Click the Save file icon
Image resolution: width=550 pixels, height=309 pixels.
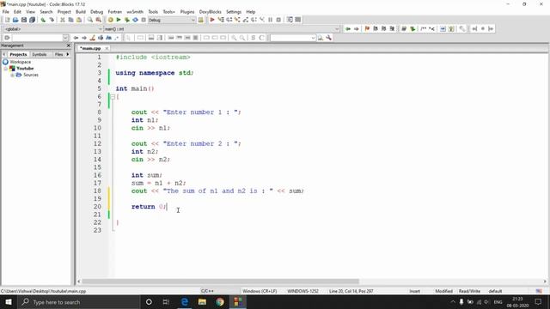[24, 20]
